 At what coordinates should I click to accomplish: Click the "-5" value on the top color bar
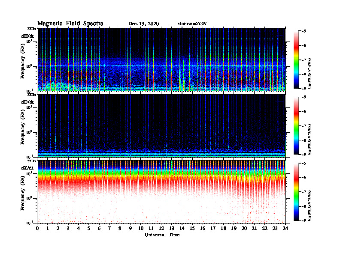[x=304, y=31]
